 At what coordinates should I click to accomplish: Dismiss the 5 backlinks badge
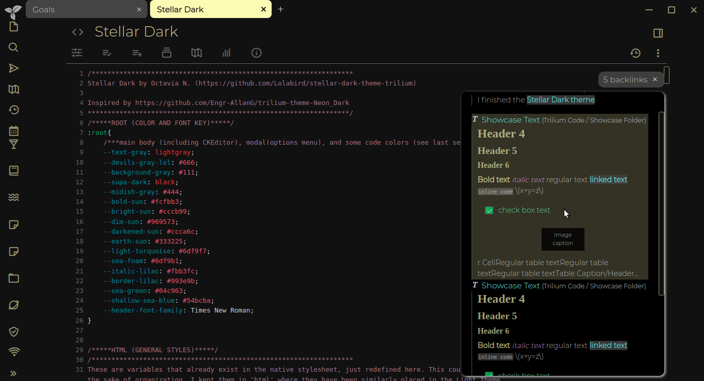click(x=655, y=79)
